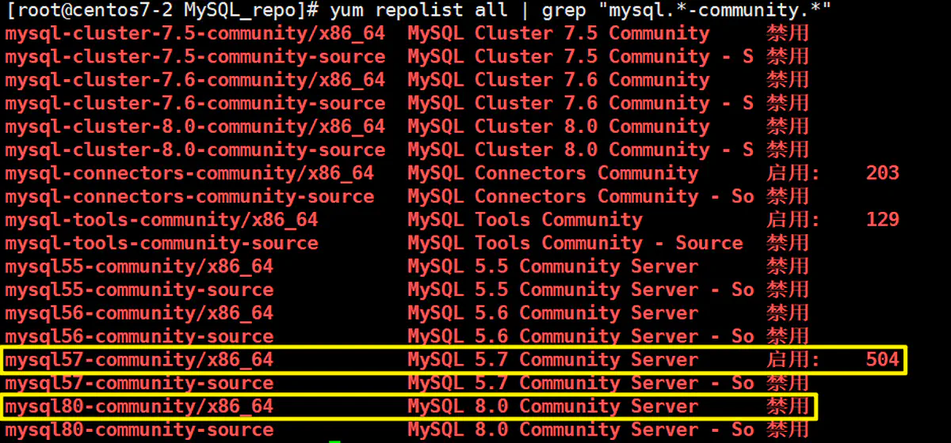The height and width of the screenshot is (443, 951).
Task: Click 启用 status of mysql-tools-community row
Action: 793,220
